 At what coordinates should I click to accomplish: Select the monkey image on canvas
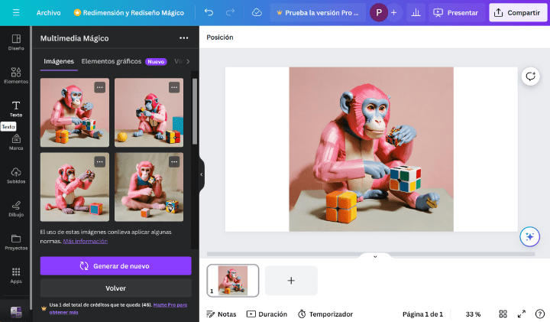coord(371,149)
